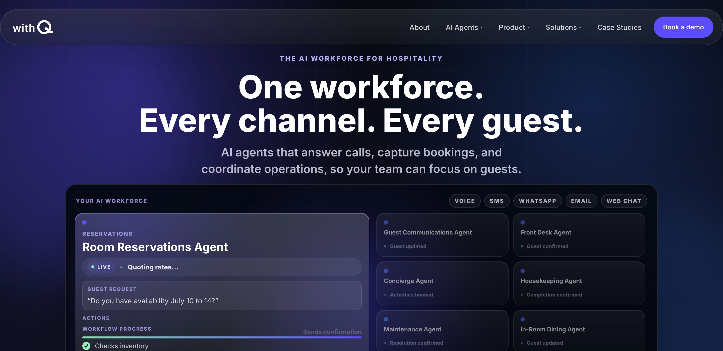This screenshot has width=723, height=351.
Task: Select the SMS channel pill
Action: pos(497,201)
